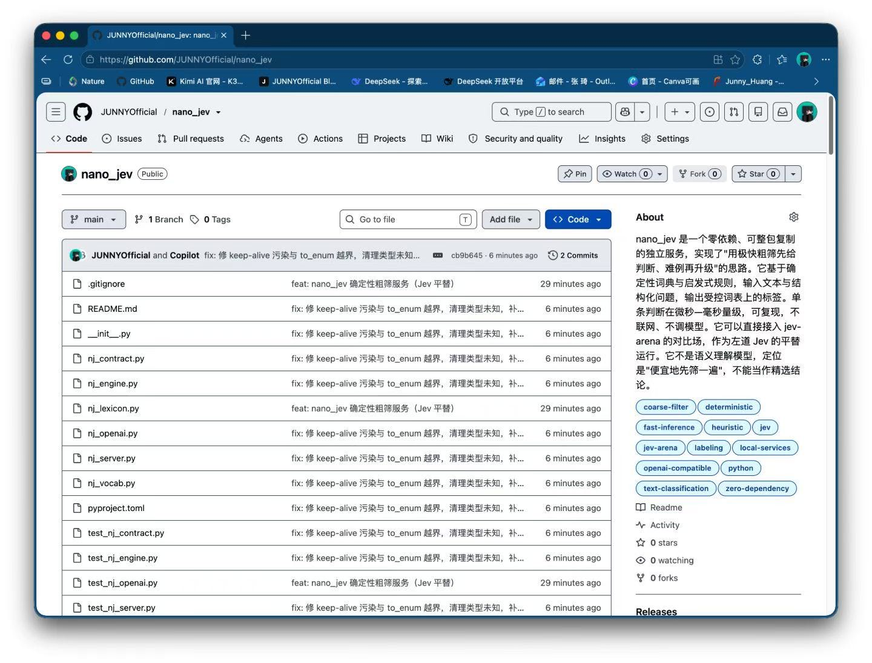Go to GitHub home via Octocat logo
Viewport: 872px width, 663px height.
(83, 112)
